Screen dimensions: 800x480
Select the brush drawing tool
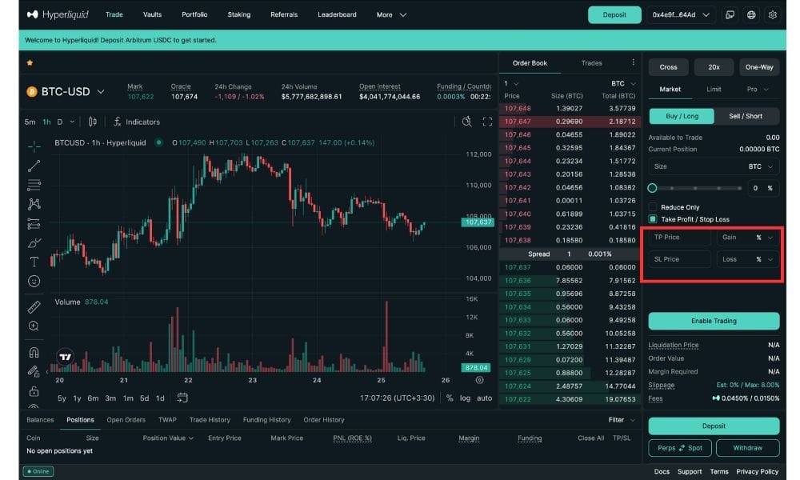(x=34, y=243)
